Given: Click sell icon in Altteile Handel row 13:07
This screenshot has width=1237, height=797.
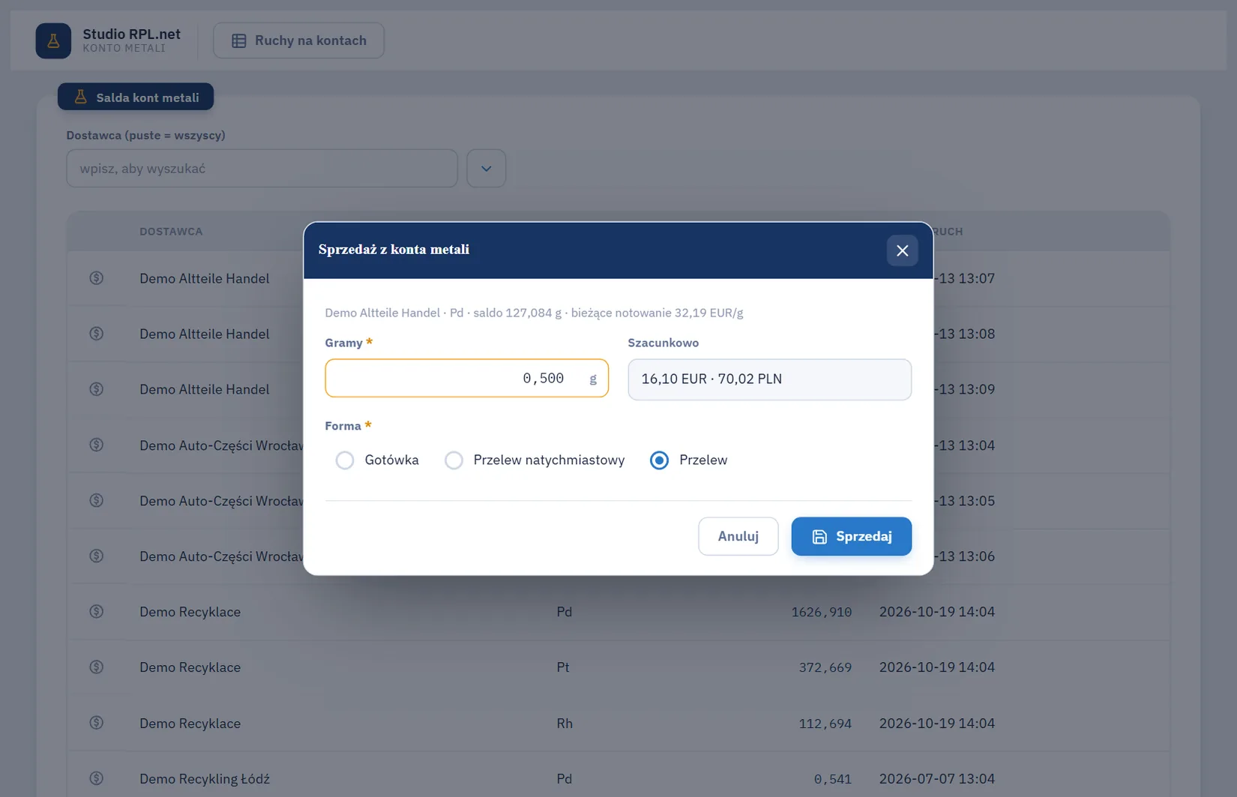Looking at the screenshot, I should pyautogui.click(x=97, y=278).
